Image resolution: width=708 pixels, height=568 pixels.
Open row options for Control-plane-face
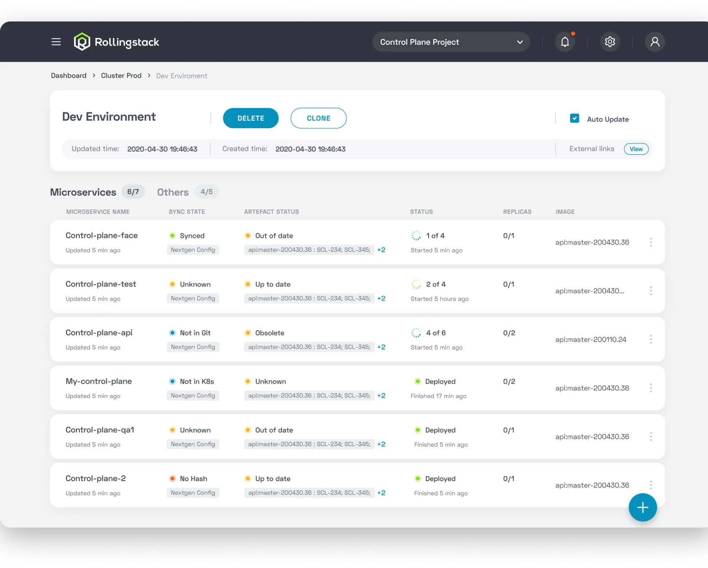tap(651, 242)
